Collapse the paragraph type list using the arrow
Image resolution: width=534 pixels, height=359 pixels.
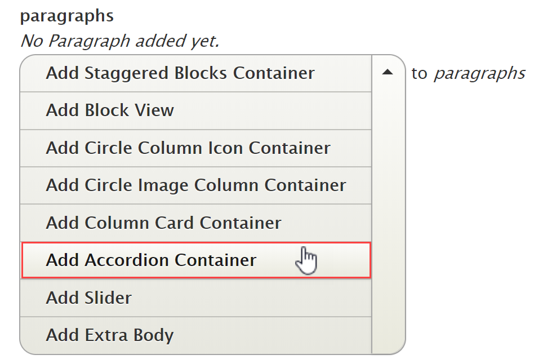[387, 73]
